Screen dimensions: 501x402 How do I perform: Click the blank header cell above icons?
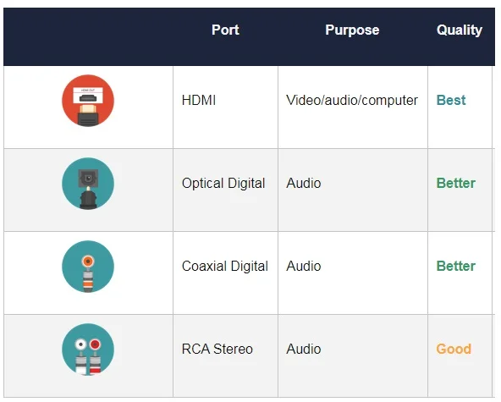88,36
